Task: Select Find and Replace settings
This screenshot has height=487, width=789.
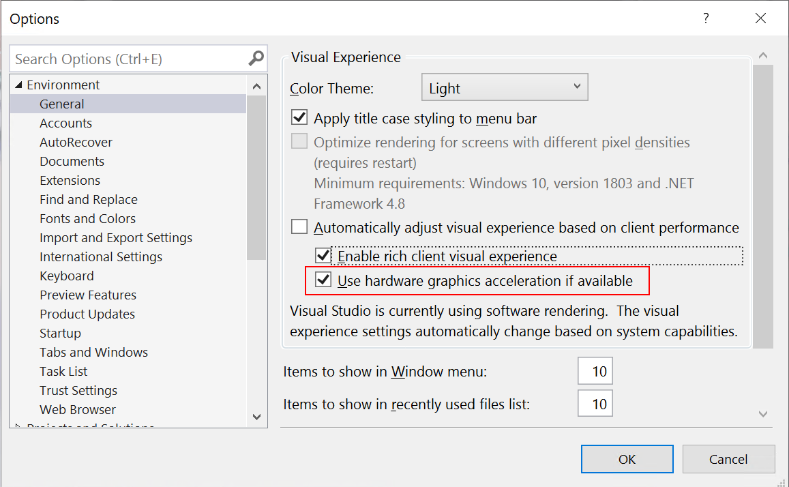Action: 89,200
